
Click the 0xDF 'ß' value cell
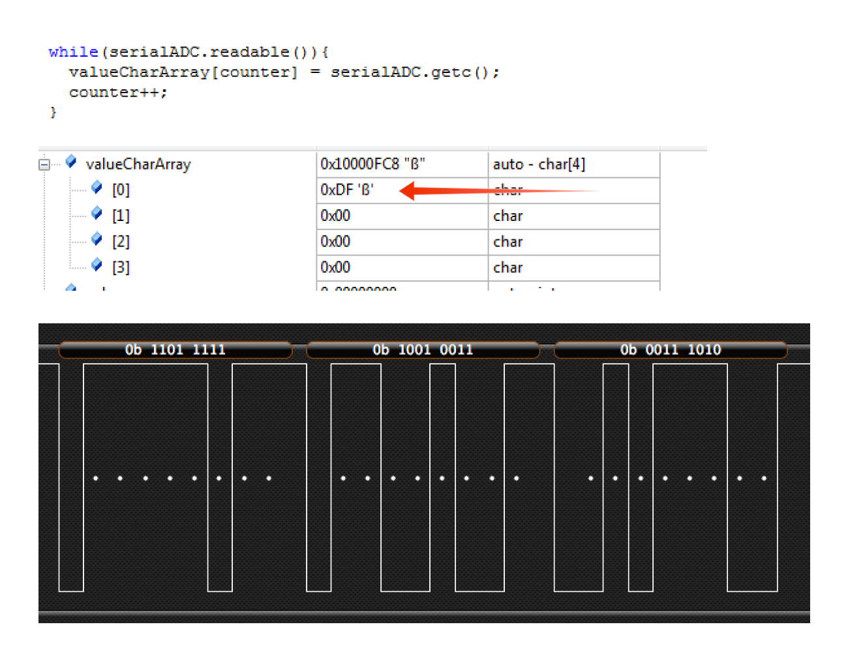click(x=347, y=190)
